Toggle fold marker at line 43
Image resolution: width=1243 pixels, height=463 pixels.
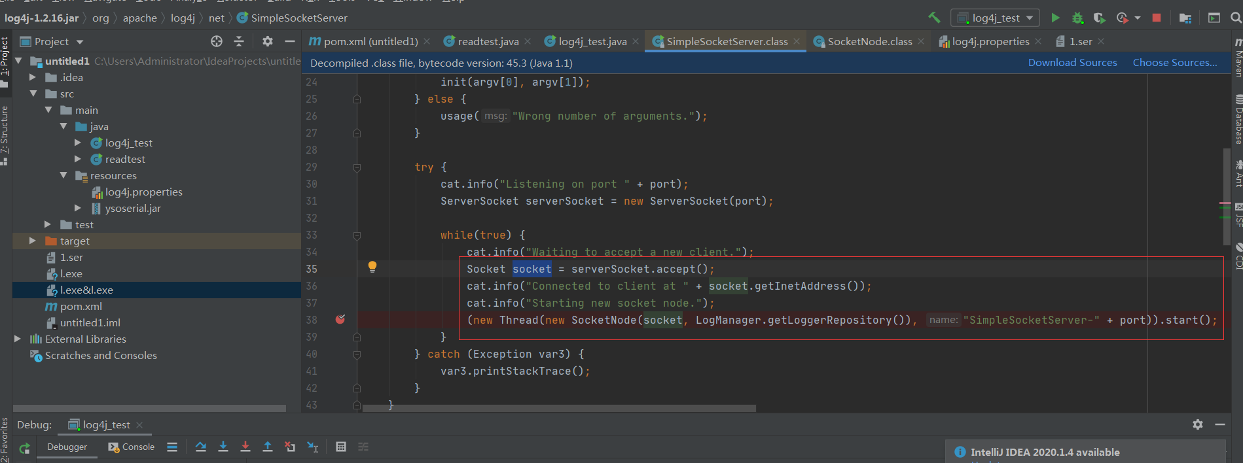357,405
